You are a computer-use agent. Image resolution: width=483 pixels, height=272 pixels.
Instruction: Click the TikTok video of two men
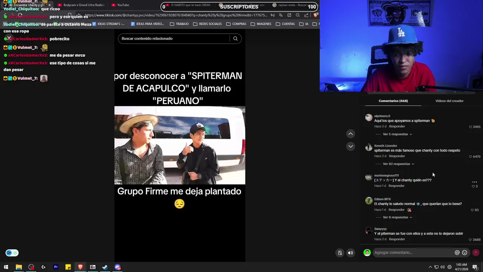180,145
